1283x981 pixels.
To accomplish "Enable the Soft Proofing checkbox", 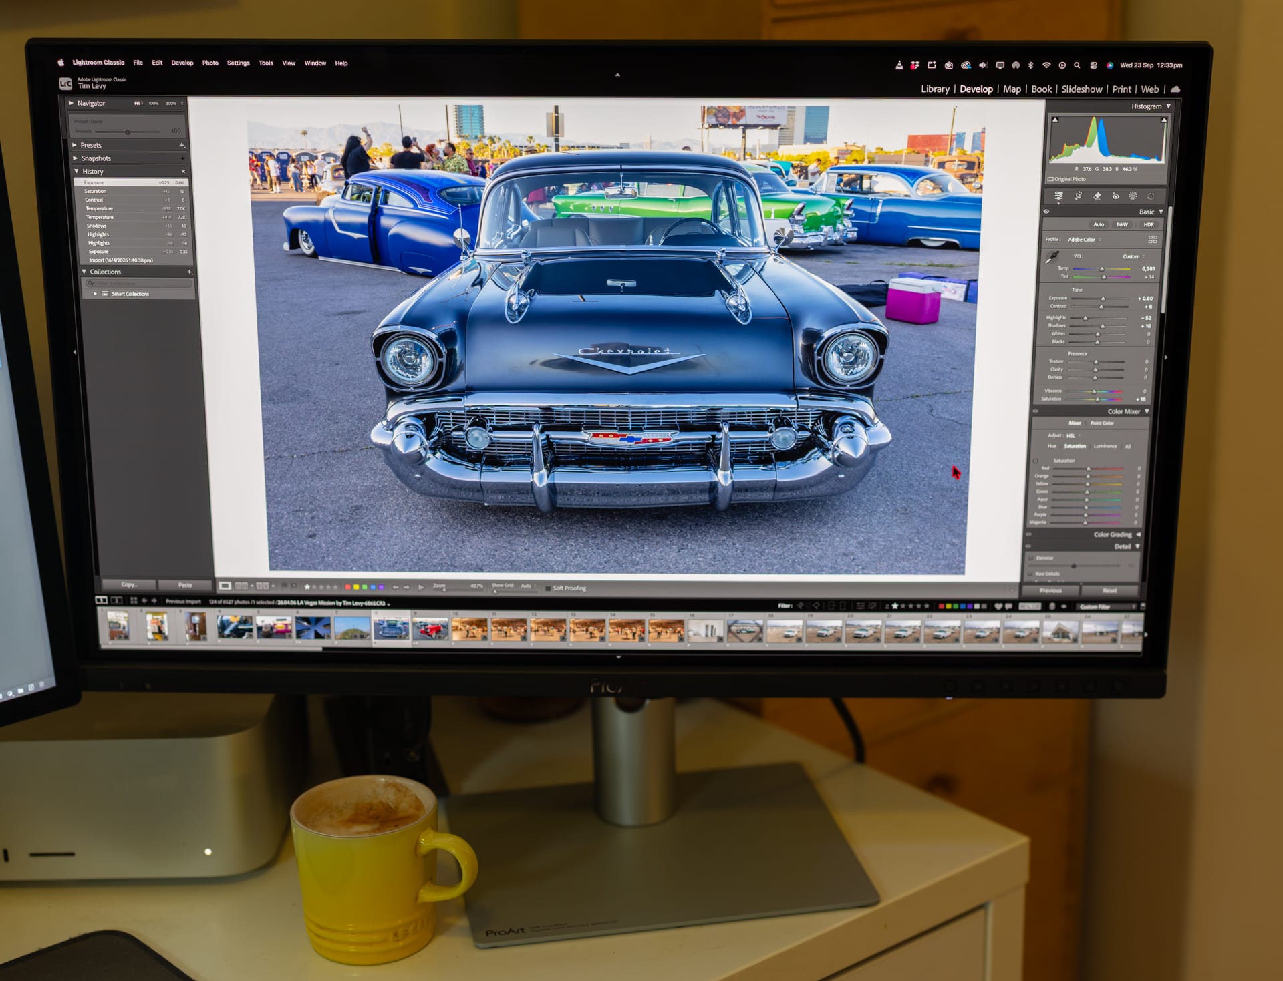I will 548,588.
